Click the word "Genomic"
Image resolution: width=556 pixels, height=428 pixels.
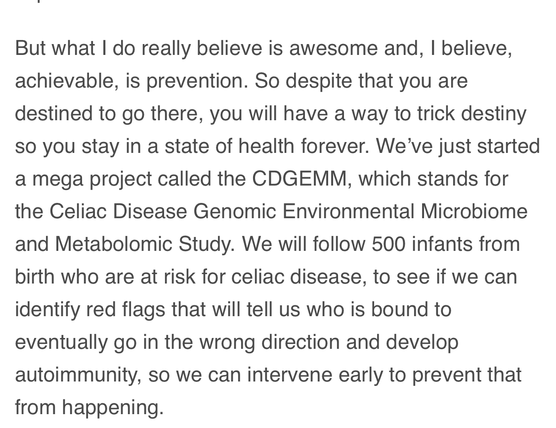click(234, 211)
